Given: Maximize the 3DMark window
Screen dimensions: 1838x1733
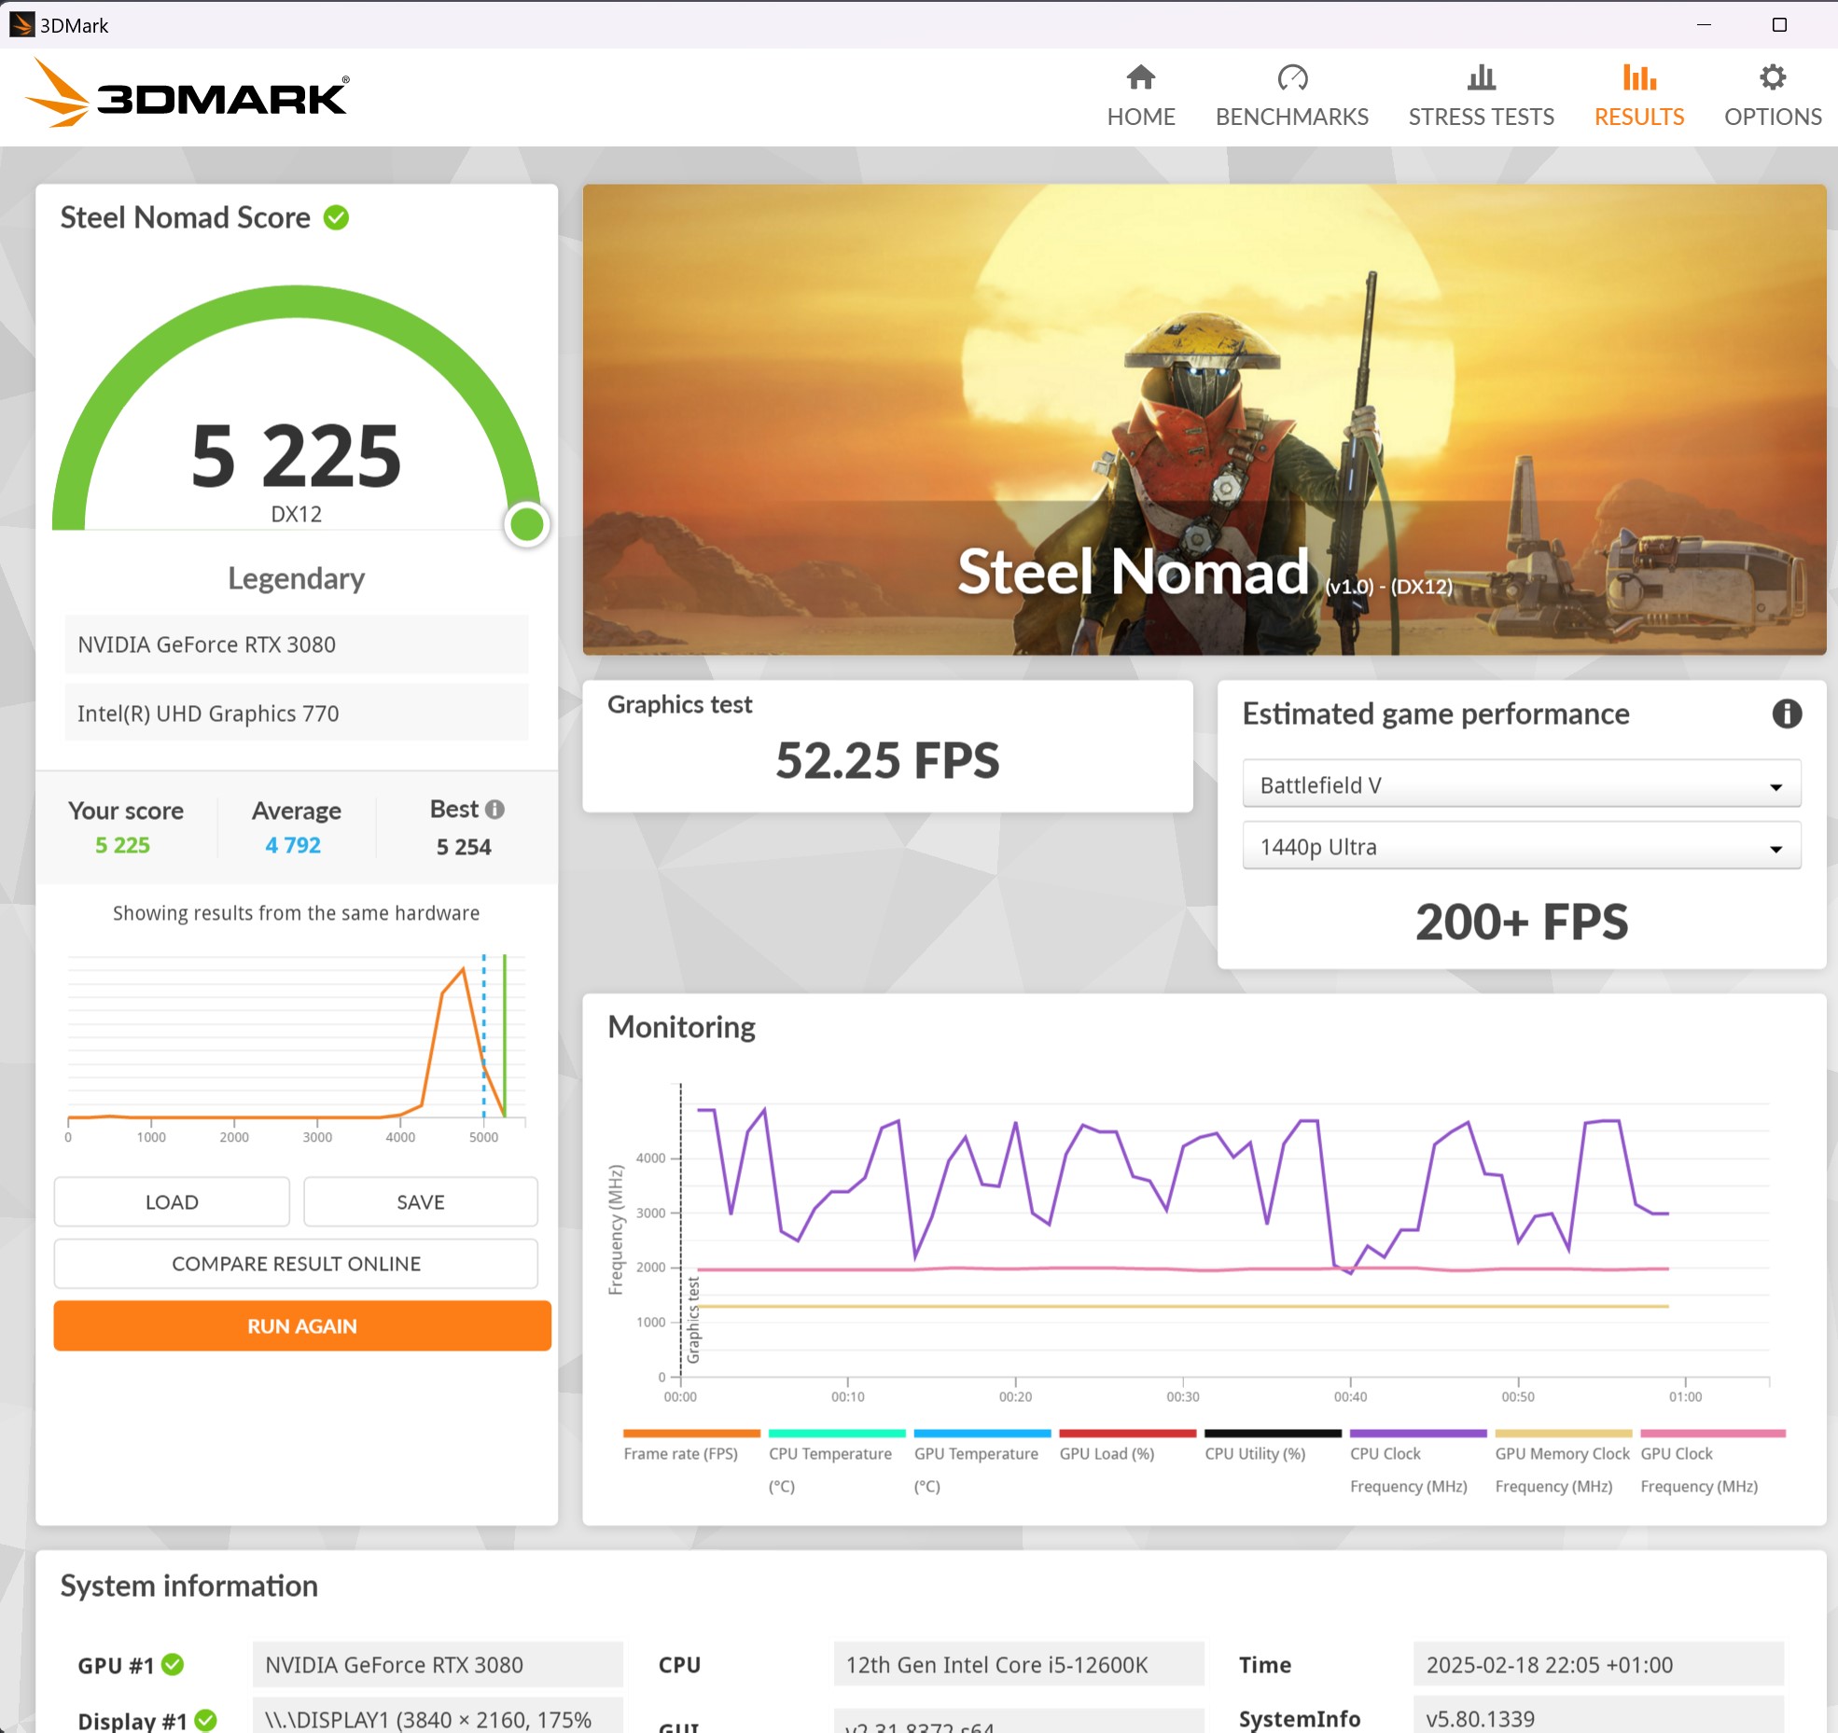Looking at the screenshot, I should coord(1778,24).
